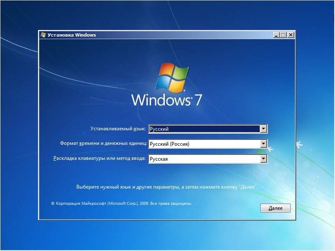Screen dimensions: 335x251
Task: Click the Выберите нужный язык instruction text
Action: click(167, 187)
